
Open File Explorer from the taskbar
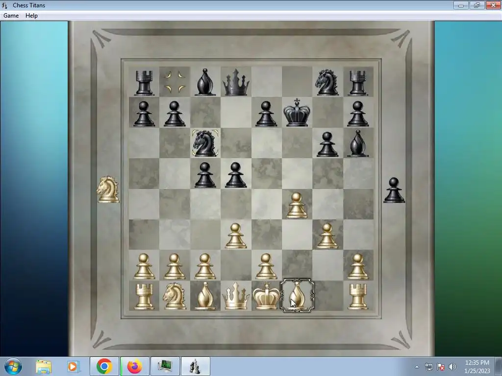pos(43,367)
